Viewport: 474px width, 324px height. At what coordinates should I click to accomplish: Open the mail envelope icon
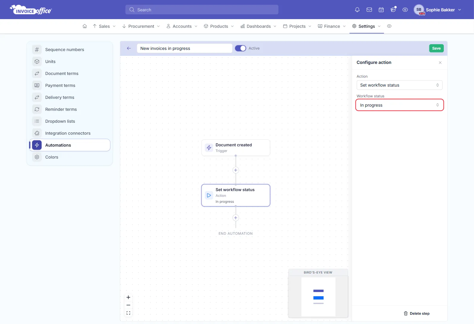tap(369, 10)
